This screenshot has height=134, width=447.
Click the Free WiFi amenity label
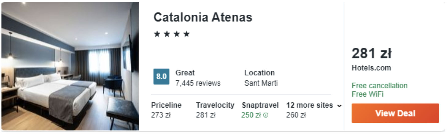367,94
